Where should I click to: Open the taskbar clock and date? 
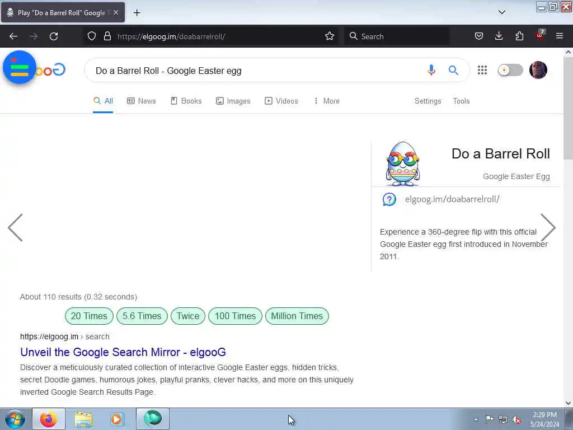pyautogui.click(x=544, y=419)
